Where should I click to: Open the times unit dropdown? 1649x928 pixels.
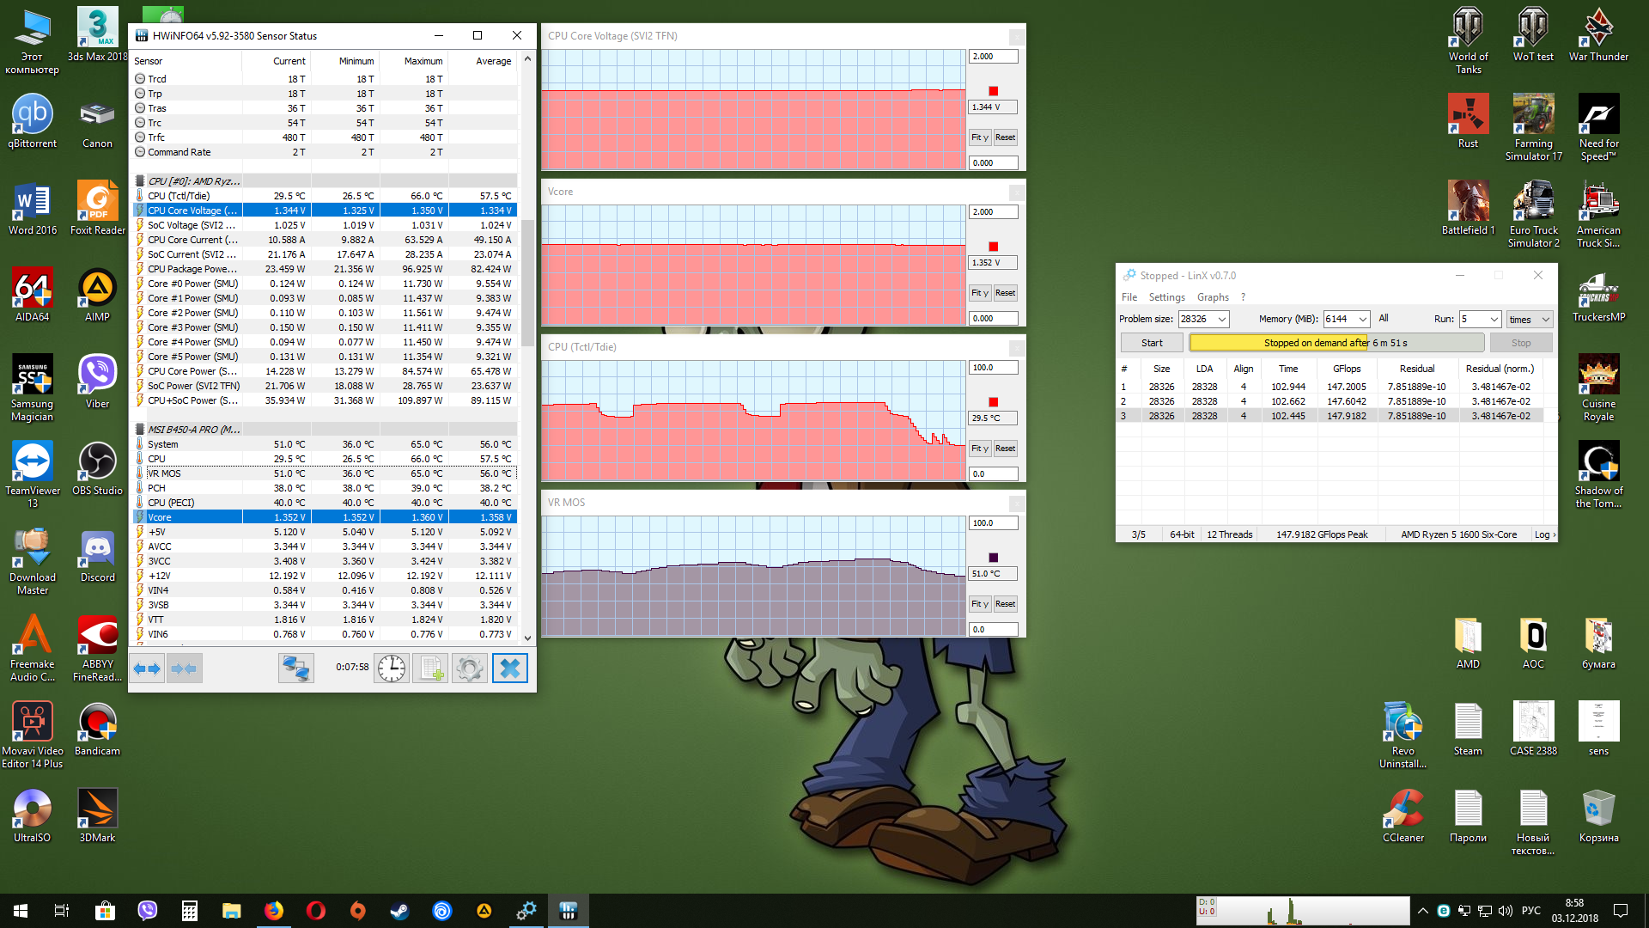[1545, 320]
